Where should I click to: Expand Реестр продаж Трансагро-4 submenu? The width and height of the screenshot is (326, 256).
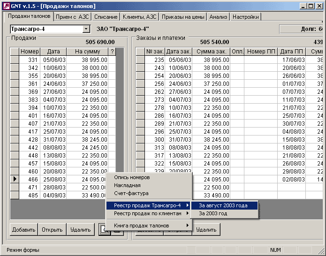pyautogui.click(x=149, y=205)
